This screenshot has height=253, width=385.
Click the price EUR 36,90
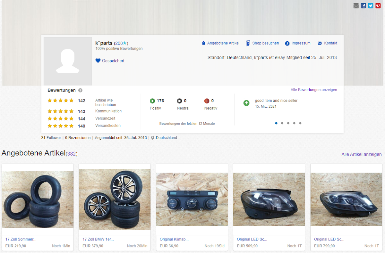(x=169, y=246)
